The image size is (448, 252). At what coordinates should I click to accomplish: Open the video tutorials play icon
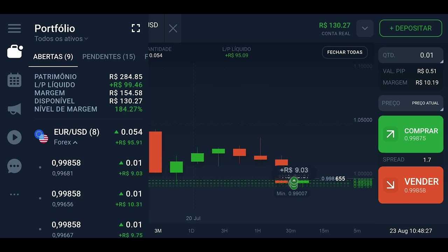[14, 137]
